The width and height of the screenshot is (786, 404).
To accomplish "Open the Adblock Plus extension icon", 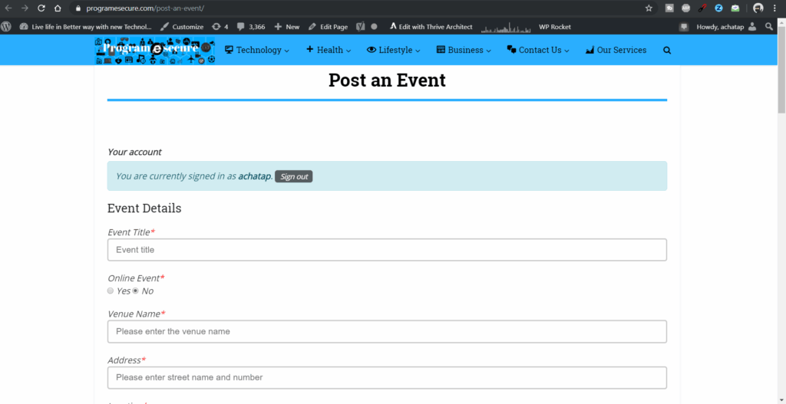I will (685, 8).
